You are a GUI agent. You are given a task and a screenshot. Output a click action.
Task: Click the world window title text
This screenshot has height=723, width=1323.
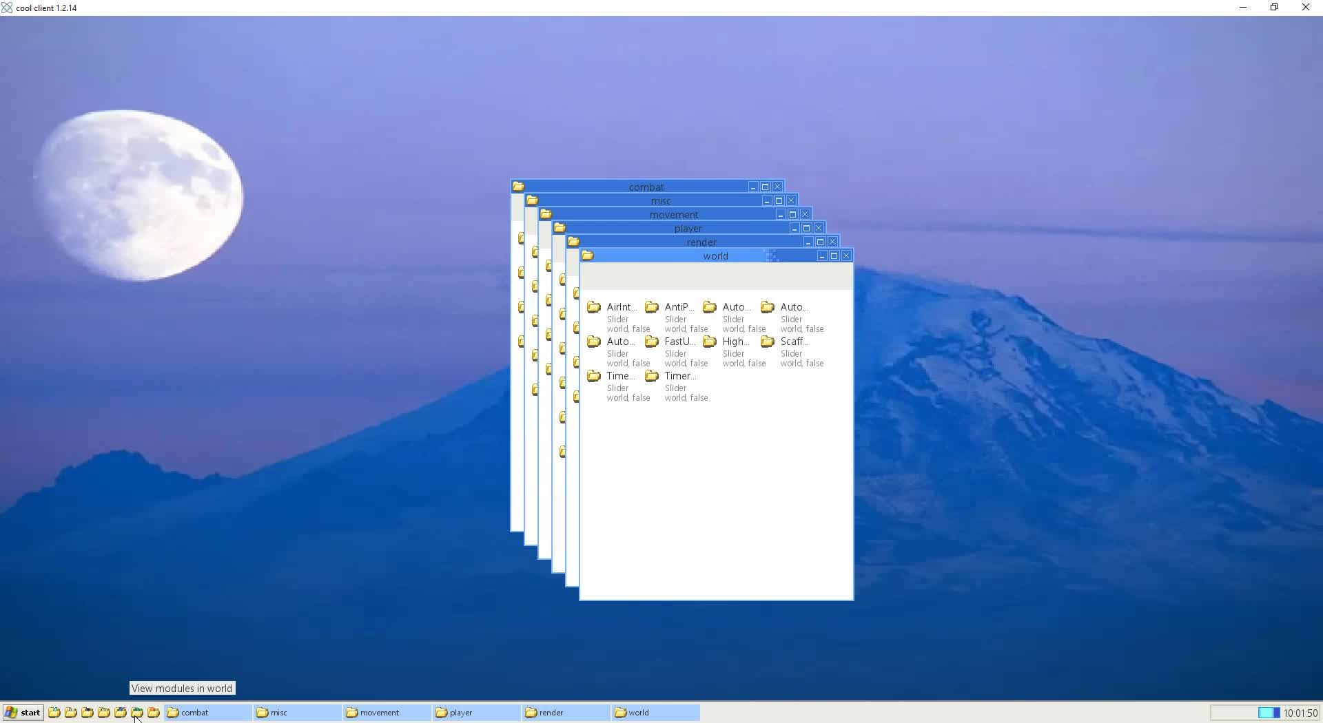(715, 256)
